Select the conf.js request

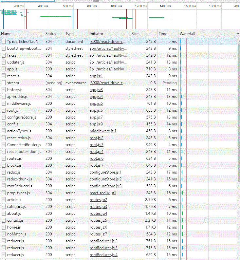click(x=119, y=124)
